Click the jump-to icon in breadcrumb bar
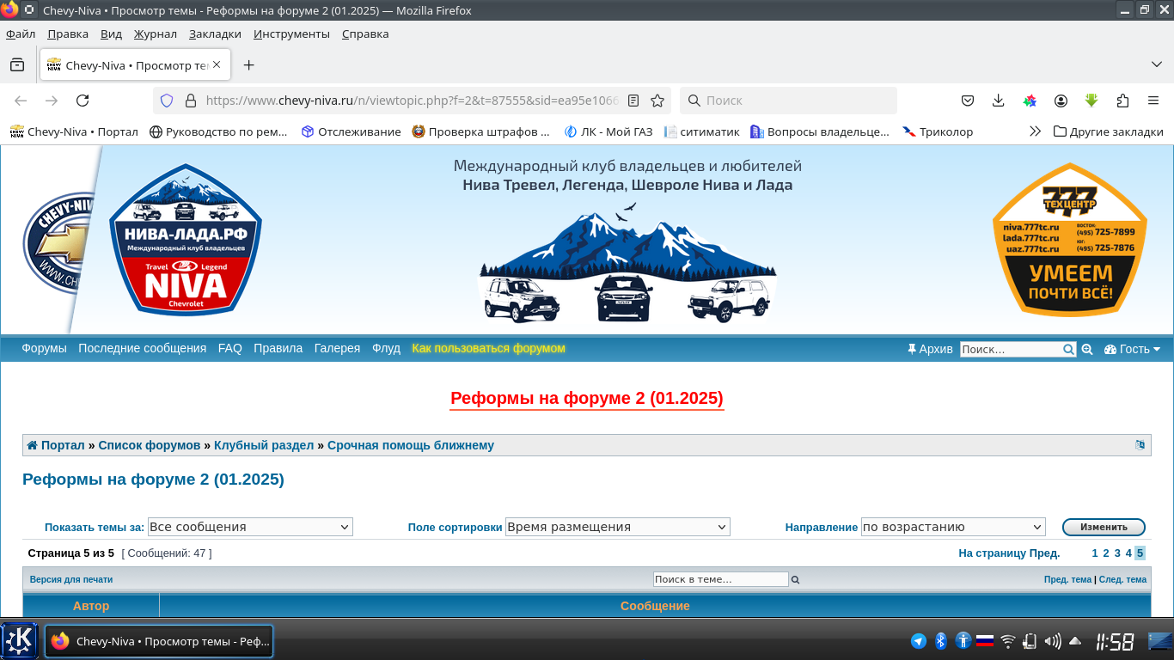The image size is (1174, 660). 1140,445
